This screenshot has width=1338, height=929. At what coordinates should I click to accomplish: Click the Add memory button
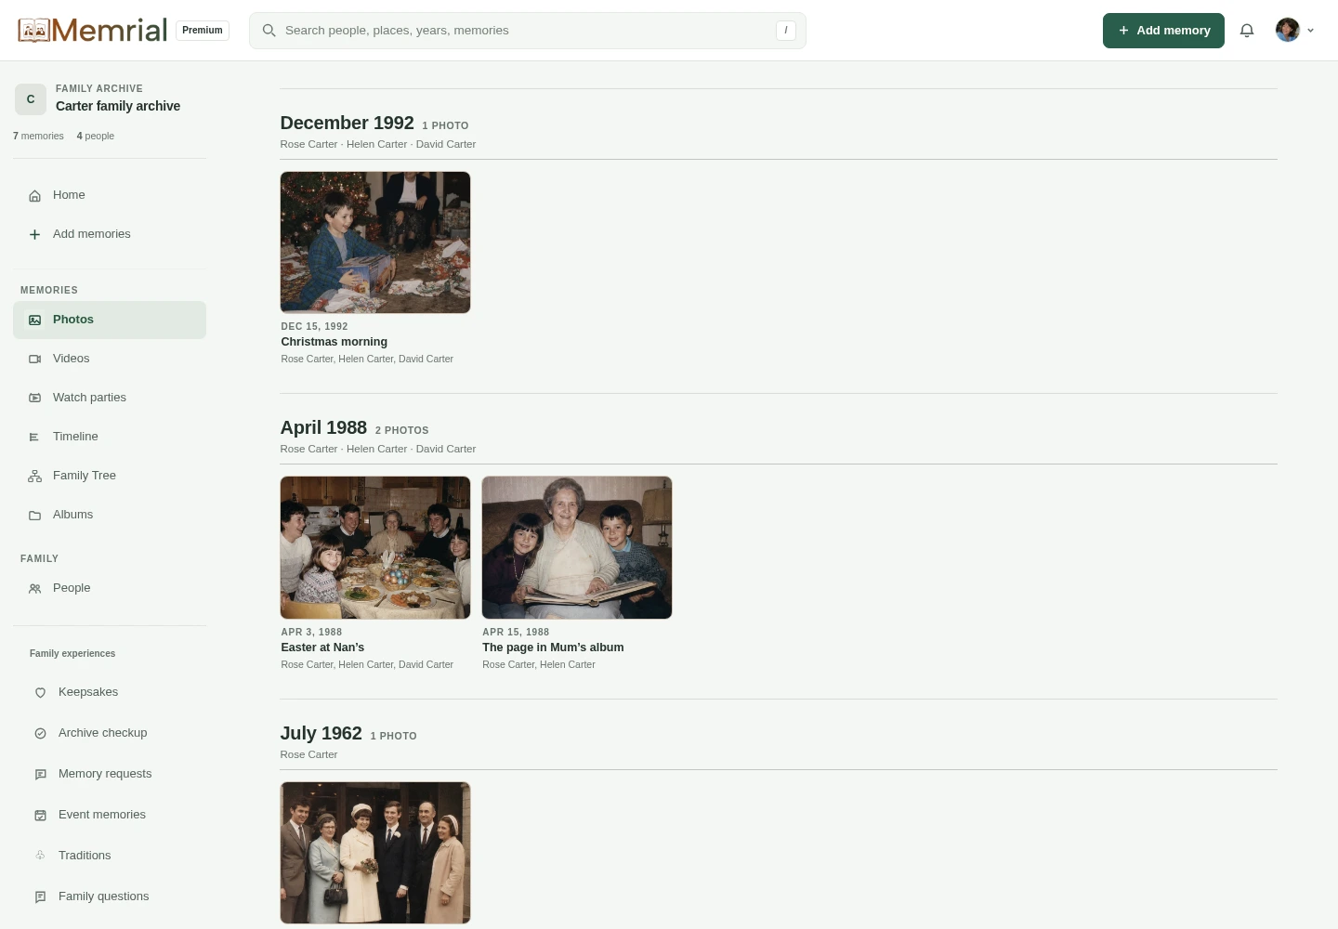click(x=1163, y=31)
